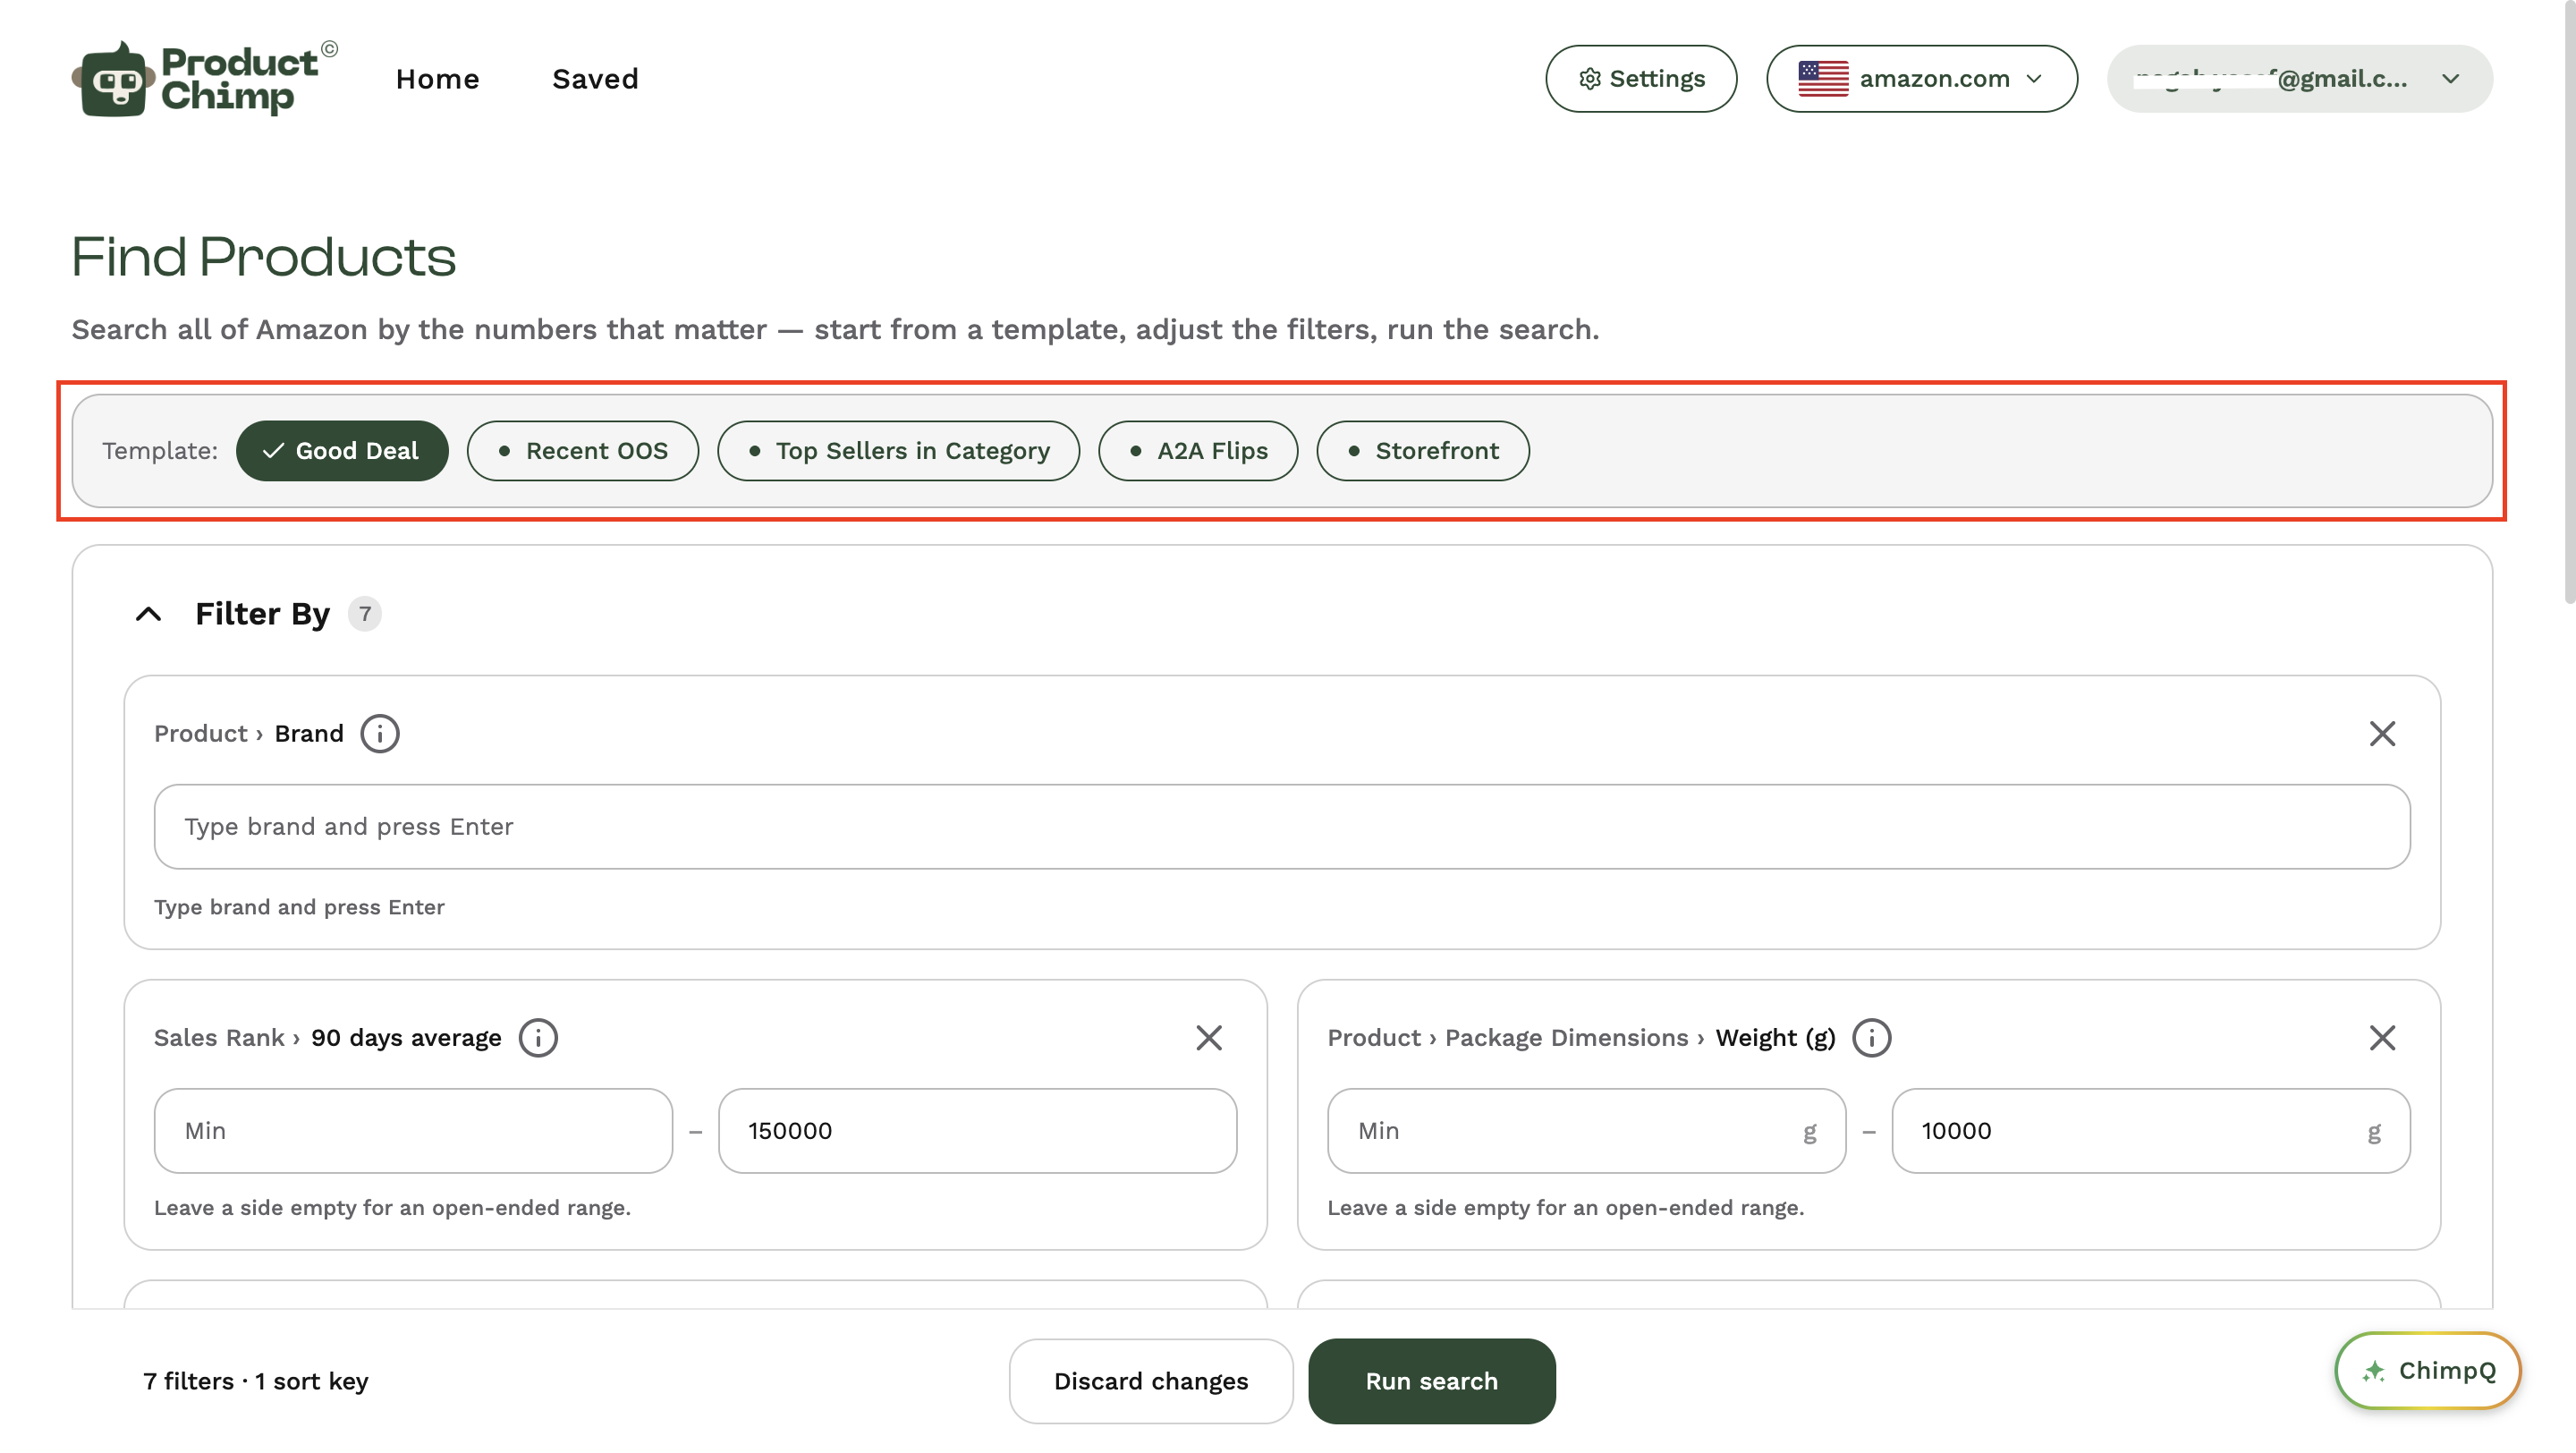Open the gmail account menu dropdown
Screen dimensions: 2576x1453
(x=2299, y=79)
